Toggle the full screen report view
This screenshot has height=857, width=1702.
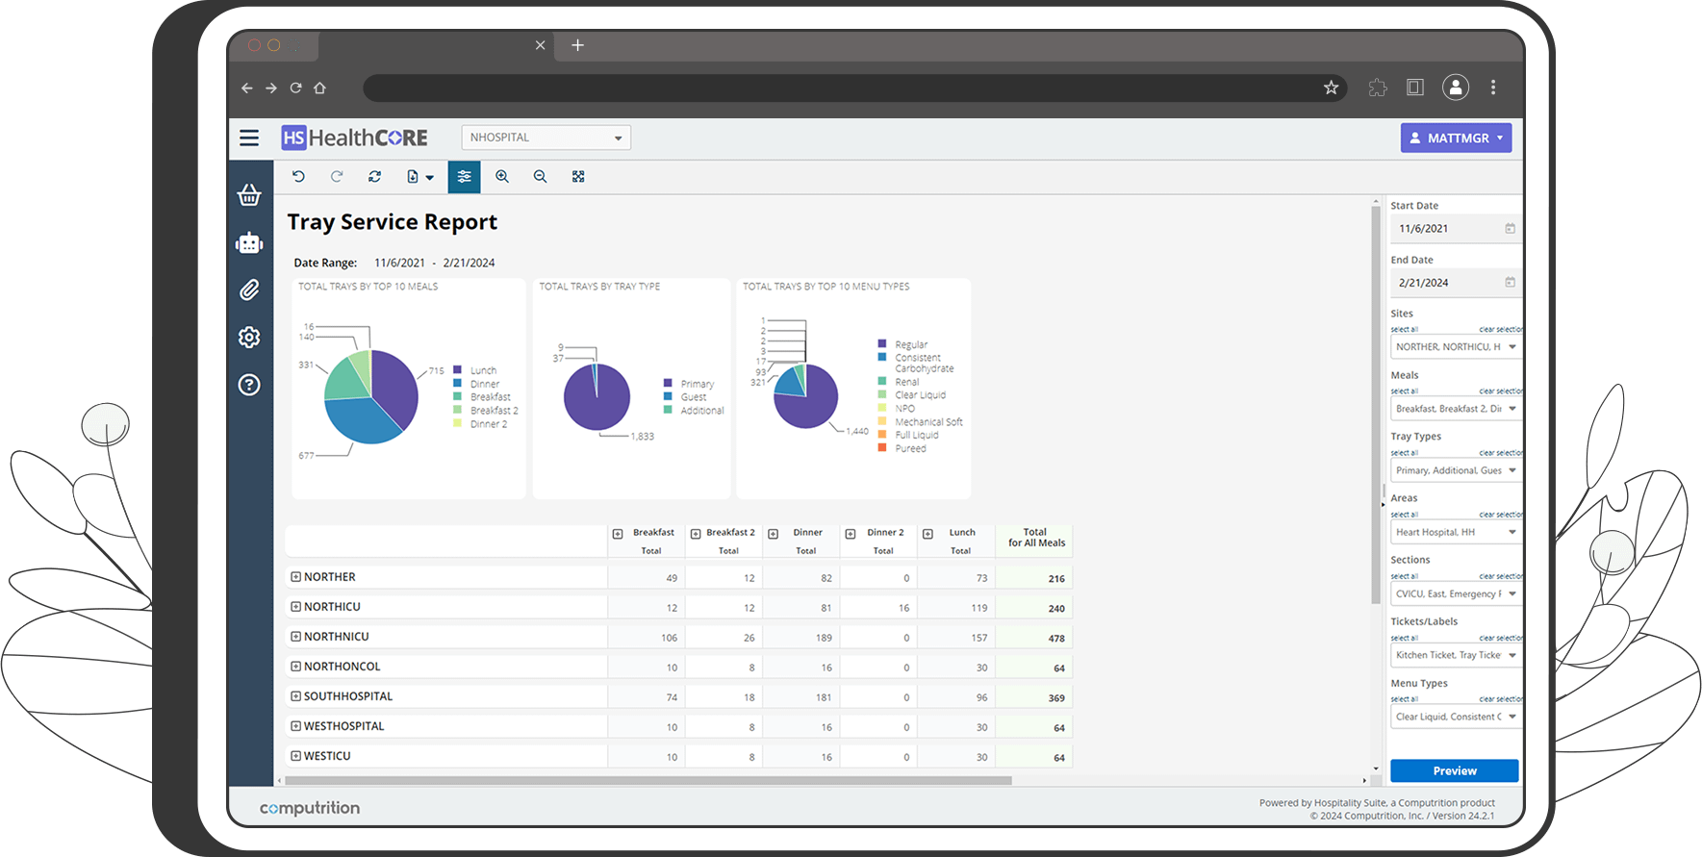coord(578,177)
